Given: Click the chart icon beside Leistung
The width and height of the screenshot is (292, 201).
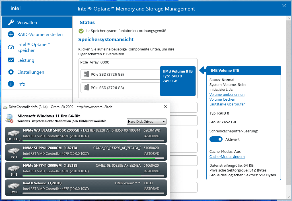Looking at the screenshot, I should 11,60.
